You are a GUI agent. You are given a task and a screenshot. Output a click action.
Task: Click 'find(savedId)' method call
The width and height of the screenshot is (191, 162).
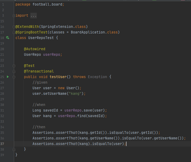click(x=91, y=116)
